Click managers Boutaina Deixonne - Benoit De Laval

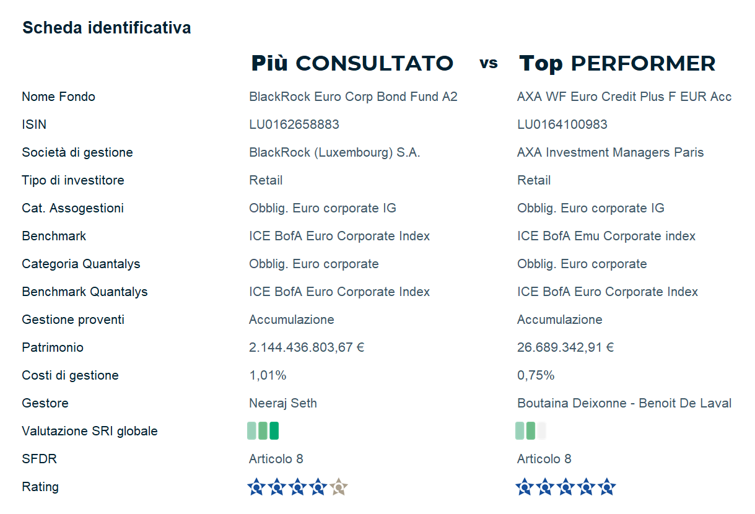(624, 403)
